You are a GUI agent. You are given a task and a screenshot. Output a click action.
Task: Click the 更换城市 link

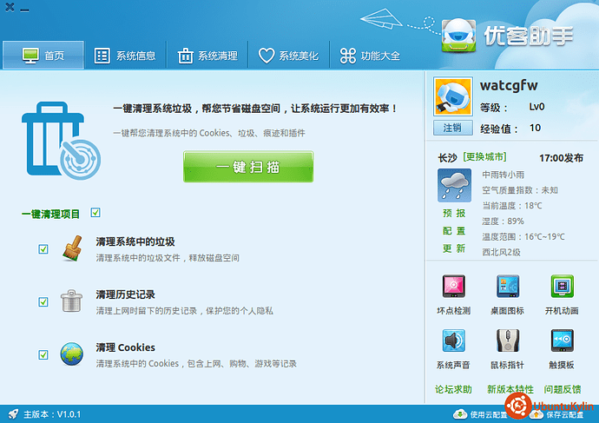click(484, 156)
